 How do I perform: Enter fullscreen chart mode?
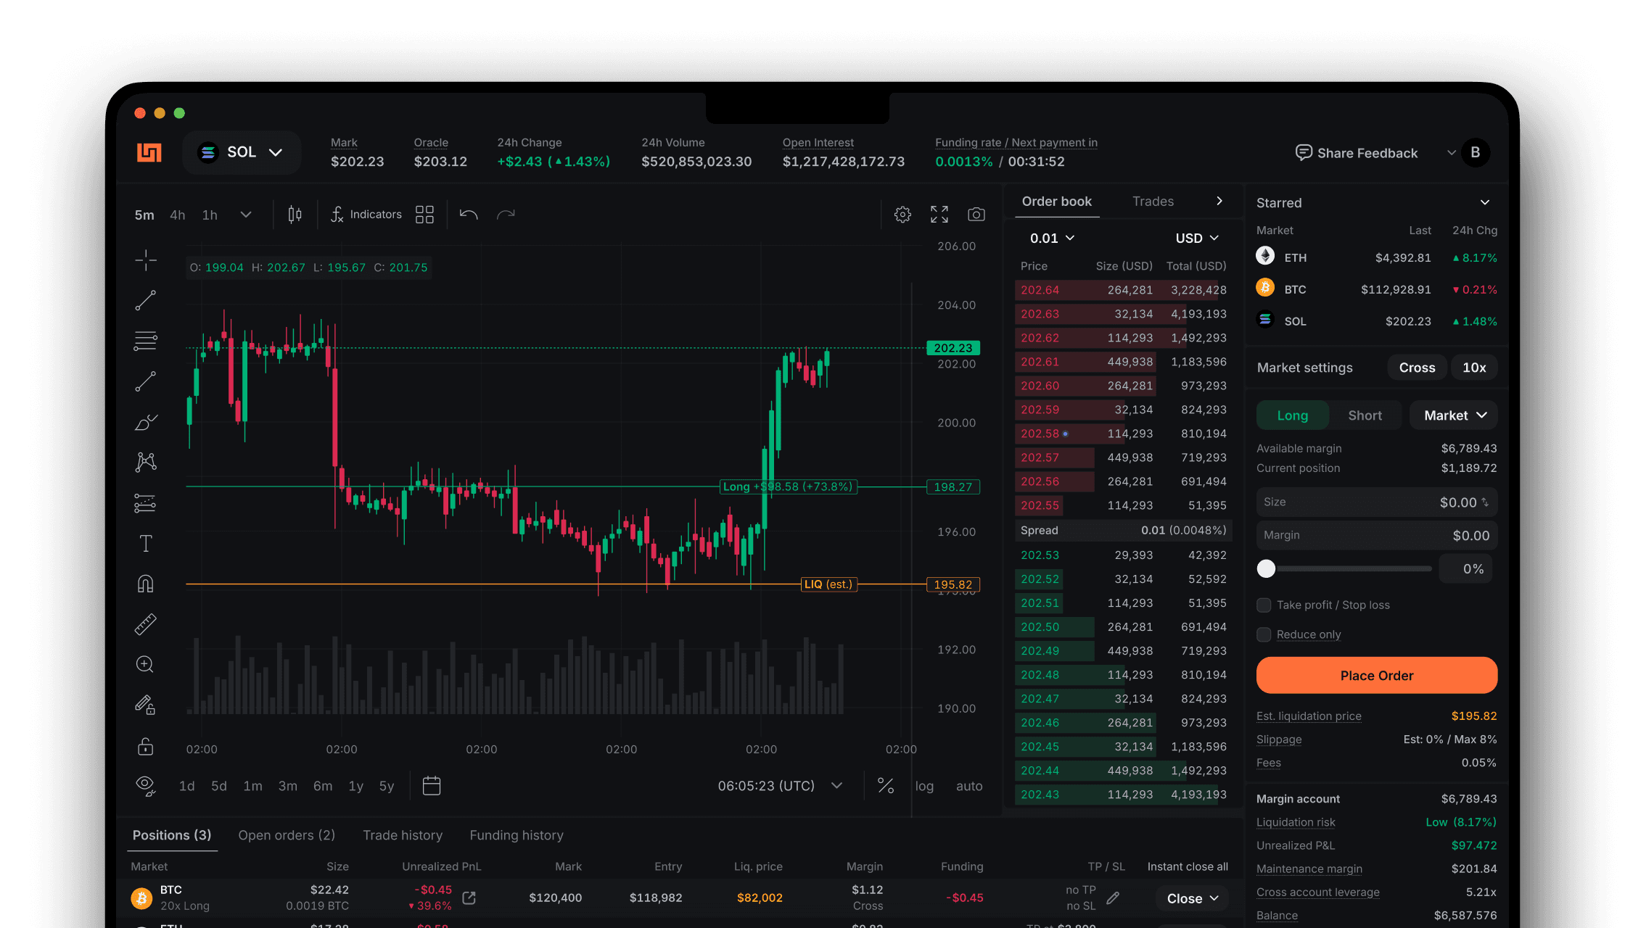click(939, 215)
